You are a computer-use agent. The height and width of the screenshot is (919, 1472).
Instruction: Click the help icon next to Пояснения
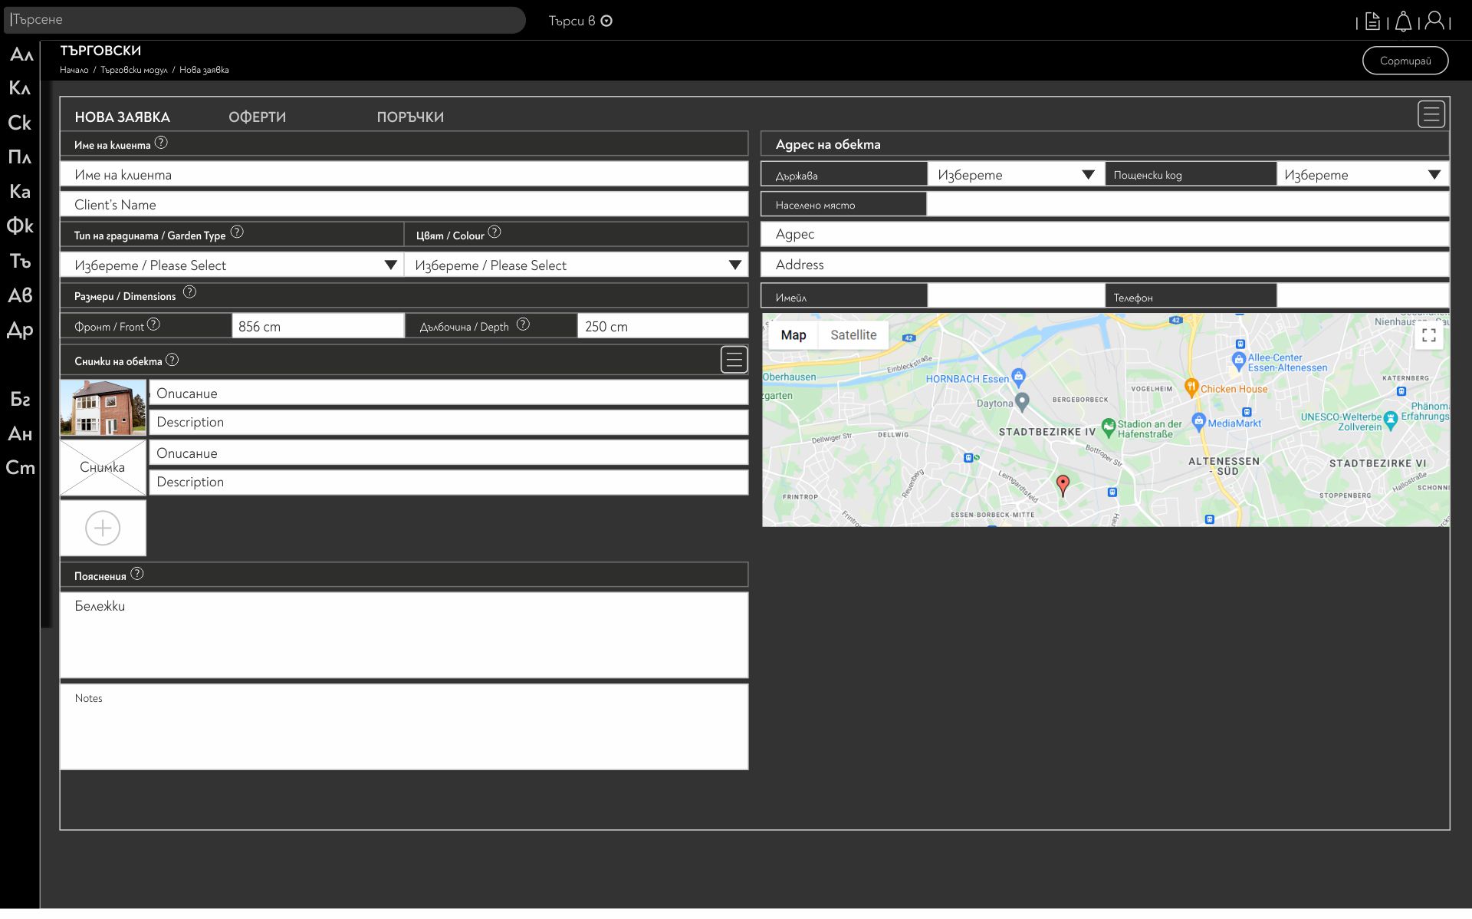pos(136,574)
